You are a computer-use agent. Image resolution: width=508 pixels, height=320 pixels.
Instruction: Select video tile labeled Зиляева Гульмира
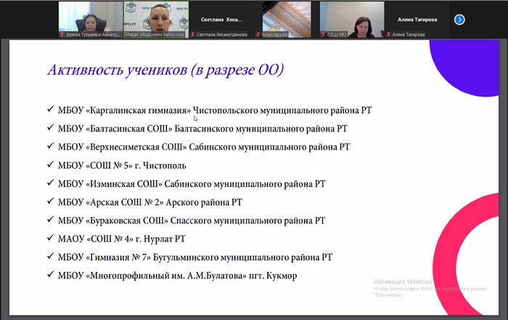tap(91, 20)
